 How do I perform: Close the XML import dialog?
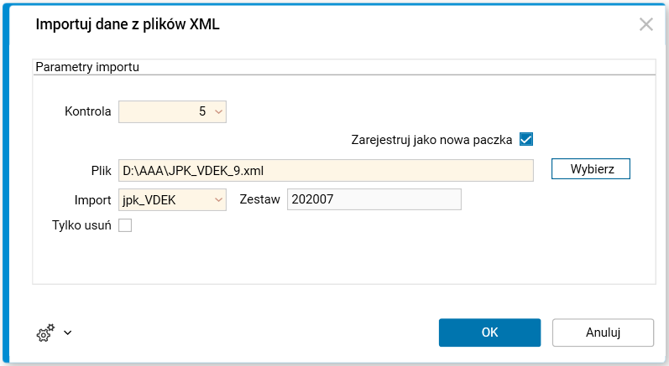pyautogui.click(x=645, y=24)
